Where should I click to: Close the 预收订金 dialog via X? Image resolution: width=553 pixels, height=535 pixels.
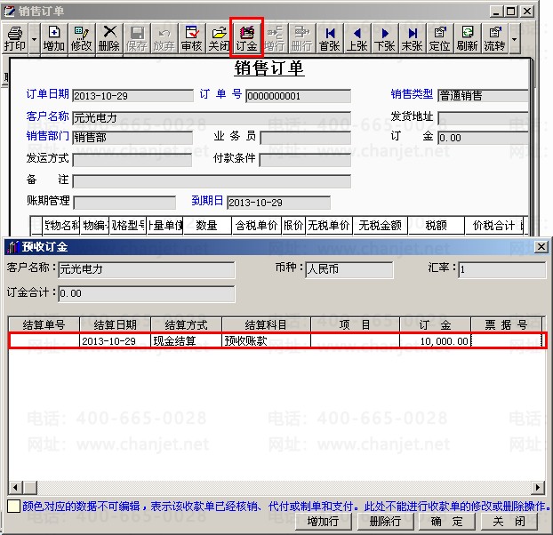[541, 247]
